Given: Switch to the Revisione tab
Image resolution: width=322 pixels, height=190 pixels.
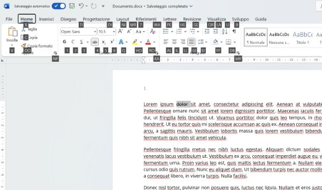Looking at the screenshot, I should pos(192,19).
